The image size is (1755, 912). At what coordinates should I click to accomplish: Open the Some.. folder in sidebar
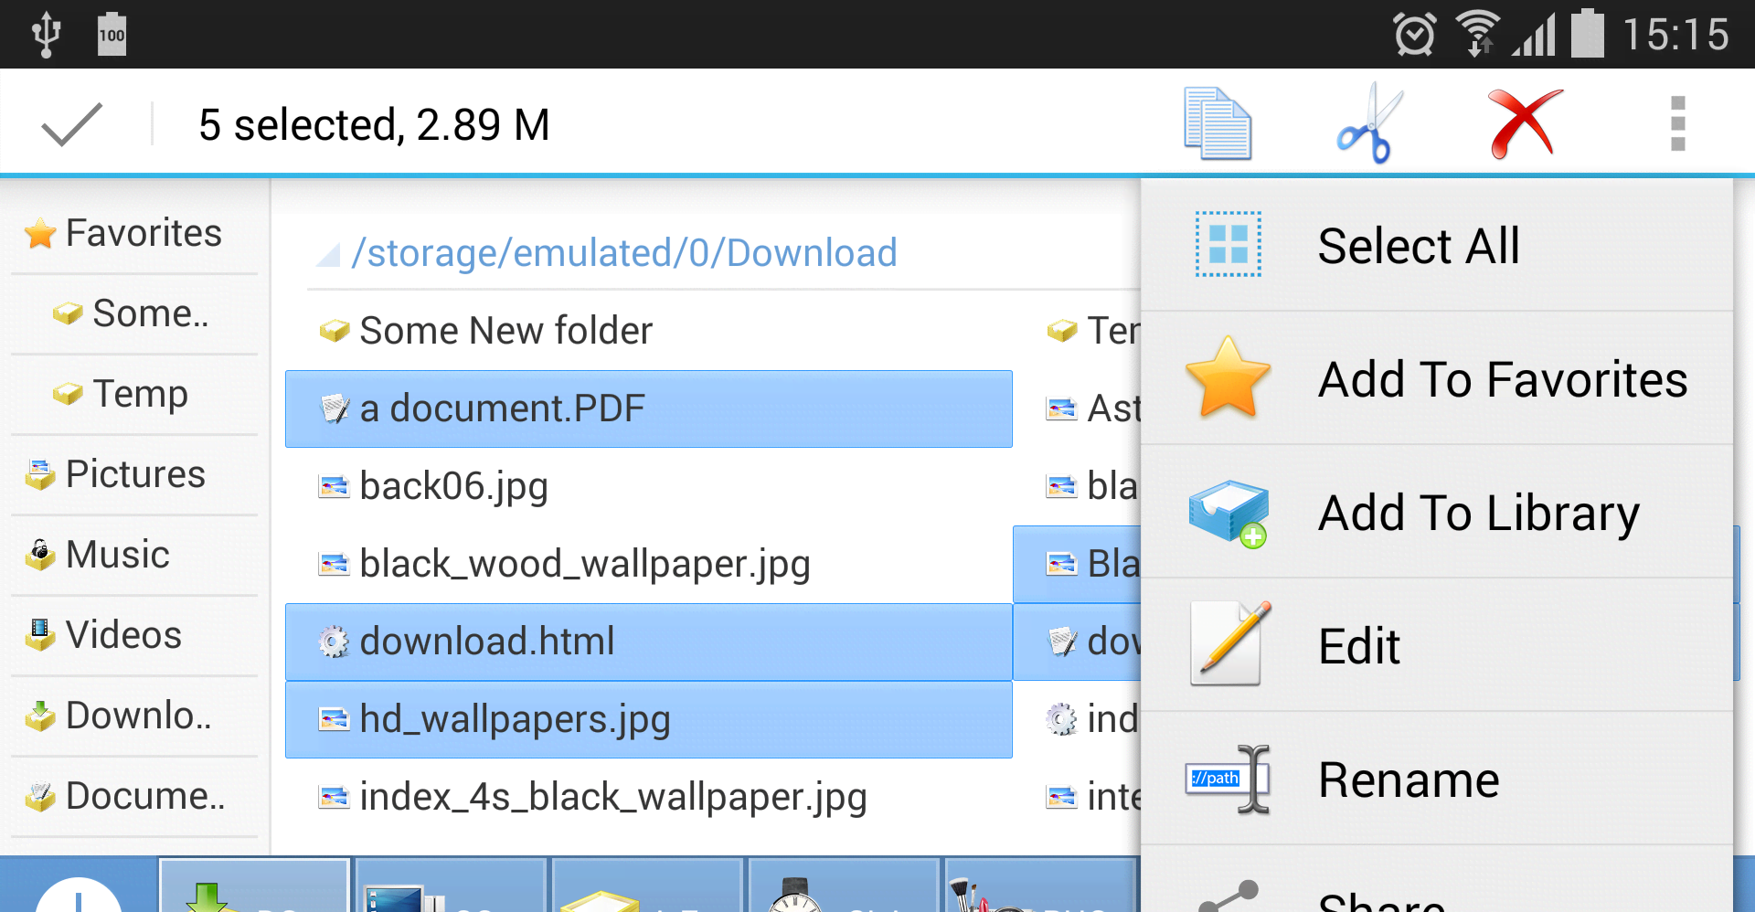134,313
